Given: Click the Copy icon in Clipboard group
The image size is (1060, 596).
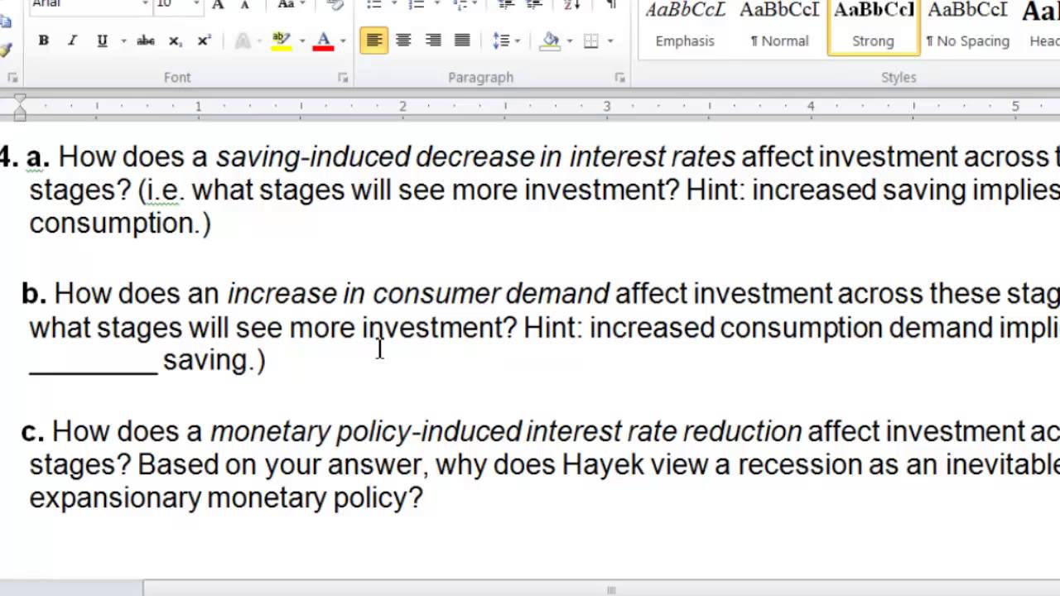Looking at the screenshot, I should [x=5, y=22].
